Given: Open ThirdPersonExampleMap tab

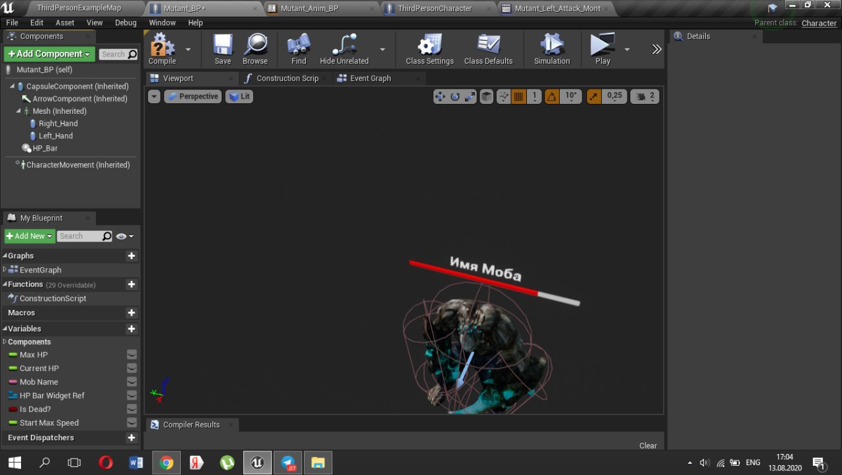Looking at the screenshot, I should (x=79, y=9).
